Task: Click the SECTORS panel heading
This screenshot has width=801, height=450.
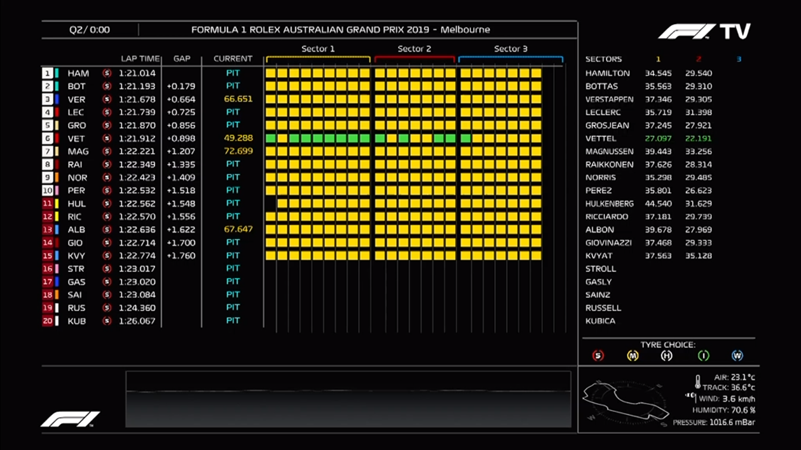Action: tap(603, 59)
